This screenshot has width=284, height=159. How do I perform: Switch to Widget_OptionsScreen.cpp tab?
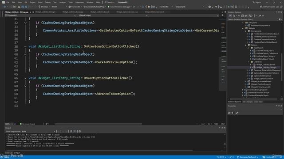tap(127, 12)
